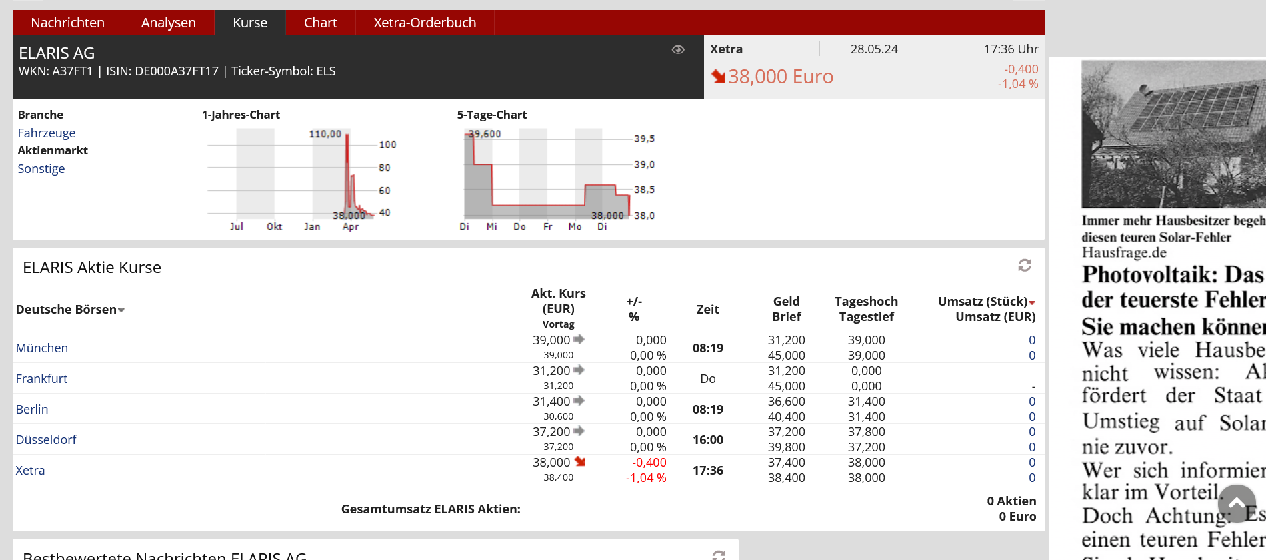Click the Düsseldorf row gray trend arrow
This screenshot has height=560, width=1266.
(579, 431)
